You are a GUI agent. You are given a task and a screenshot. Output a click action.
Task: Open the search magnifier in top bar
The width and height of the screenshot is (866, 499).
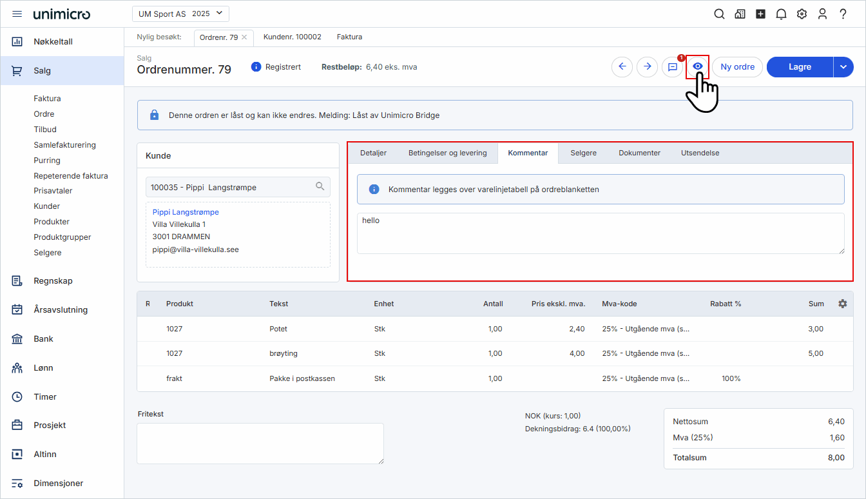pyautogui.click(x=719, y=14)
